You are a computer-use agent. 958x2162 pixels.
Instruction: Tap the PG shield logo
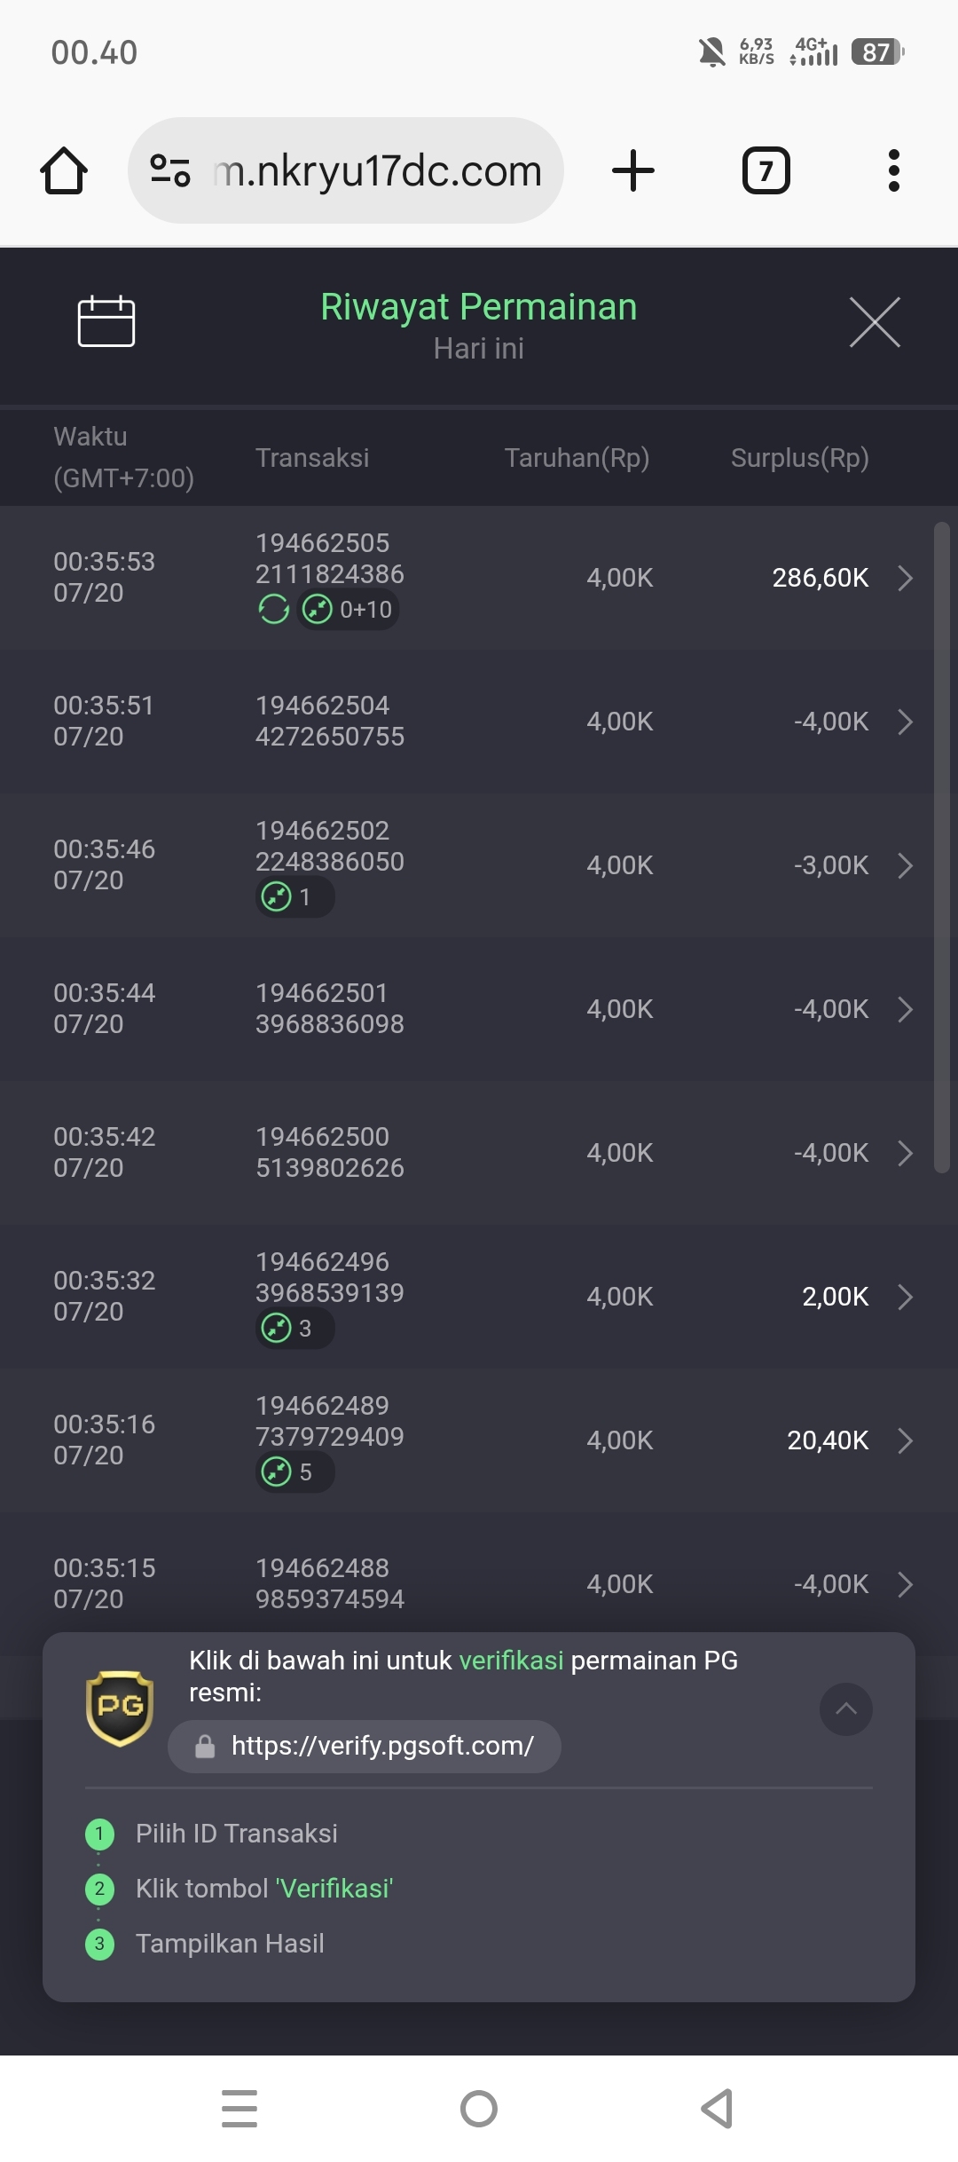pos(120,1708)
